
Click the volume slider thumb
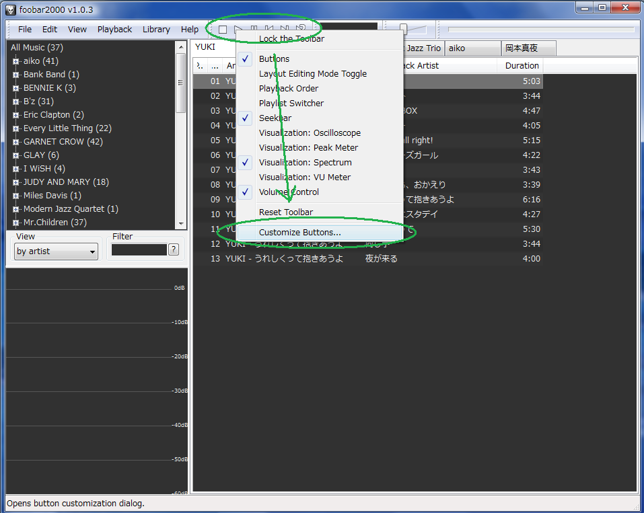coord(403,29)
